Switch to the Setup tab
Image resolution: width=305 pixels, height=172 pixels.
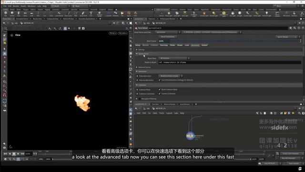(138, 45)
